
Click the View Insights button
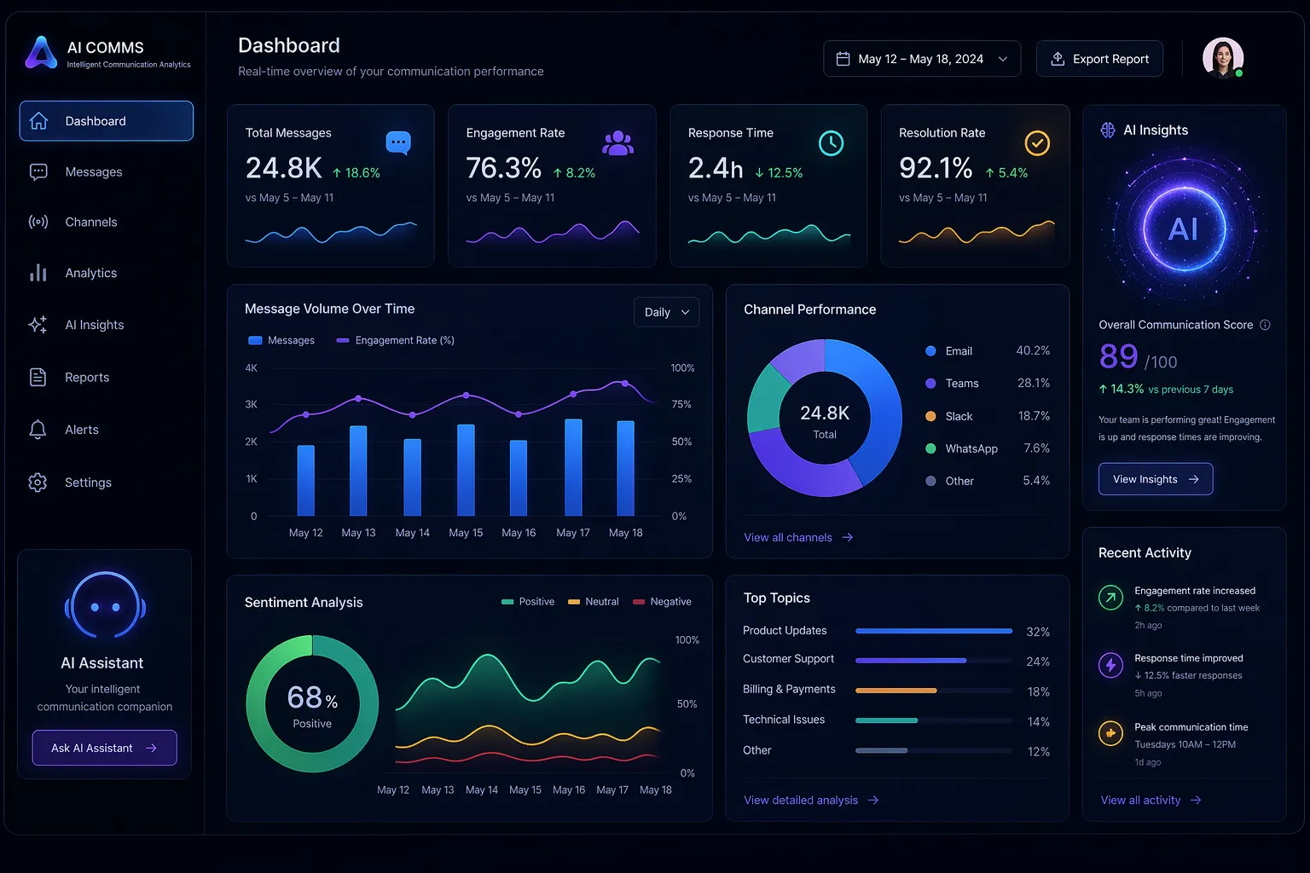(1156, 479)
